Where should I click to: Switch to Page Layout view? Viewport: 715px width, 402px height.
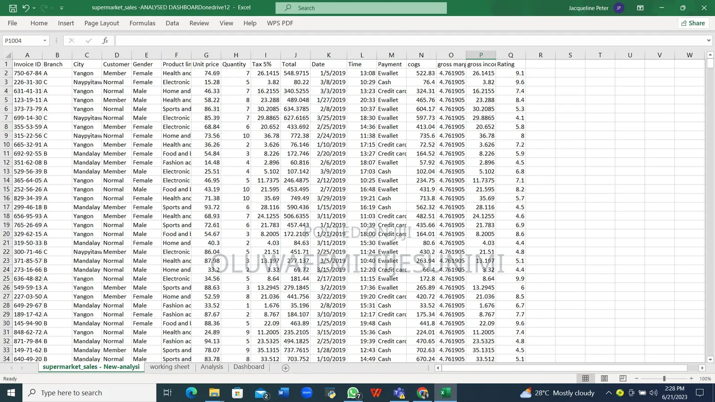(x=604, y=378)
